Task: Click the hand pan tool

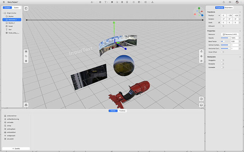Action: [x=201, y=51]
